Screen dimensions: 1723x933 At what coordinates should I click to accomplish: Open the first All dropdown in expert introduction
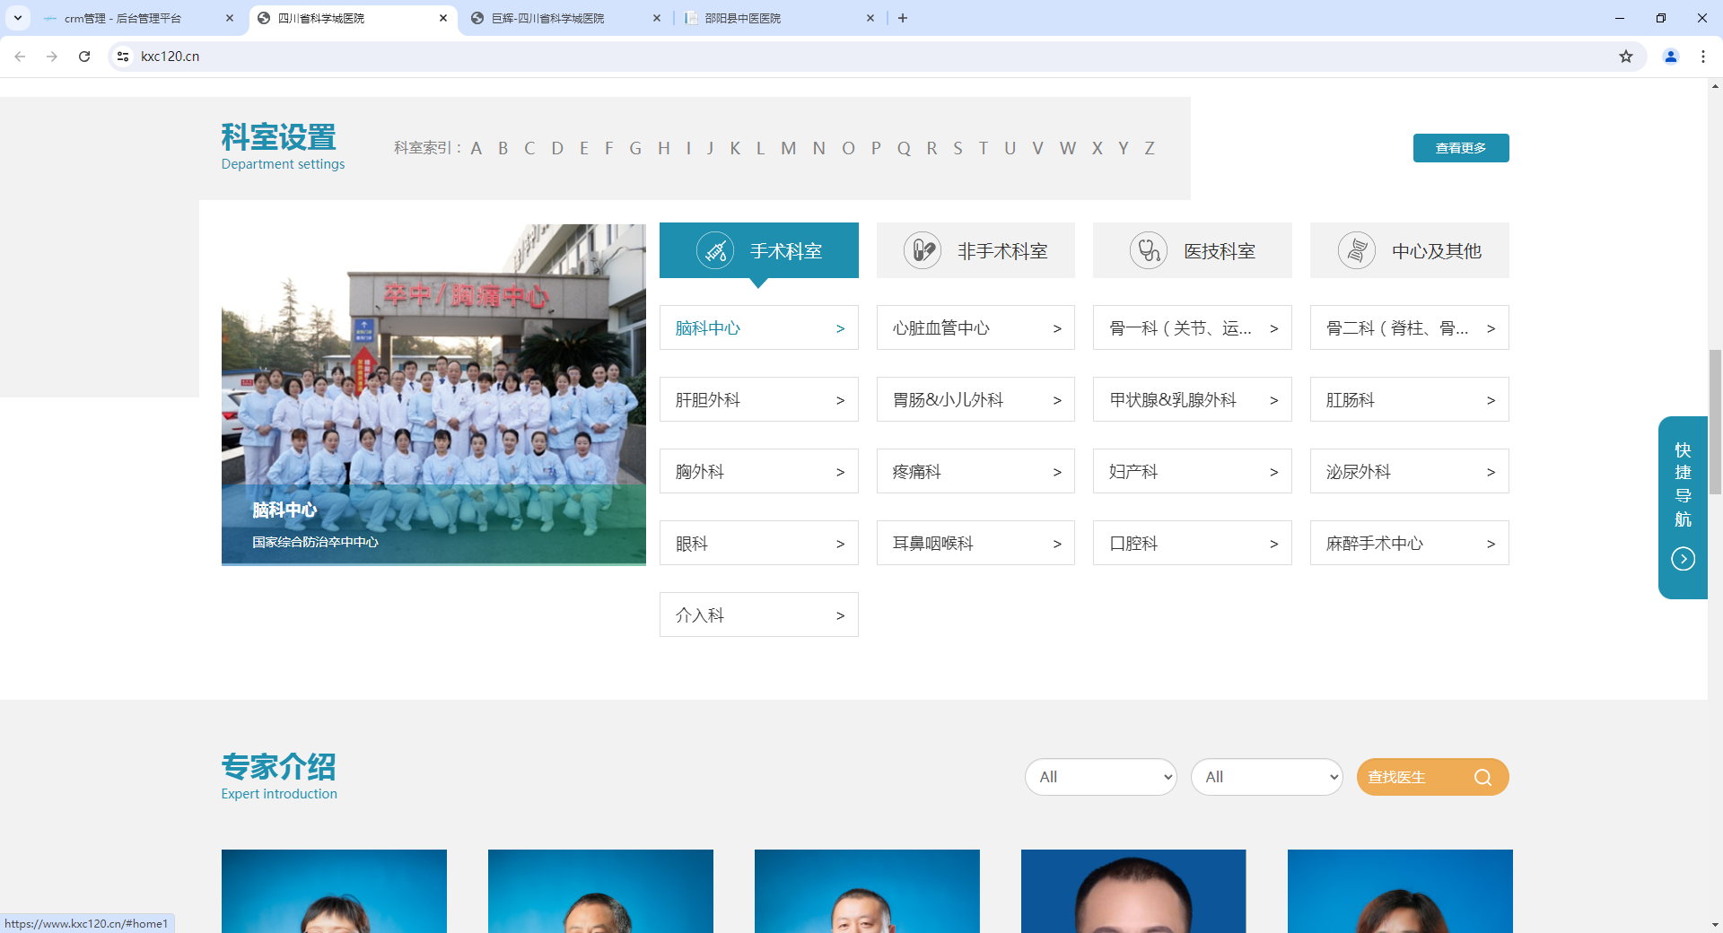pyautogui.click(x=1101, y=777)
